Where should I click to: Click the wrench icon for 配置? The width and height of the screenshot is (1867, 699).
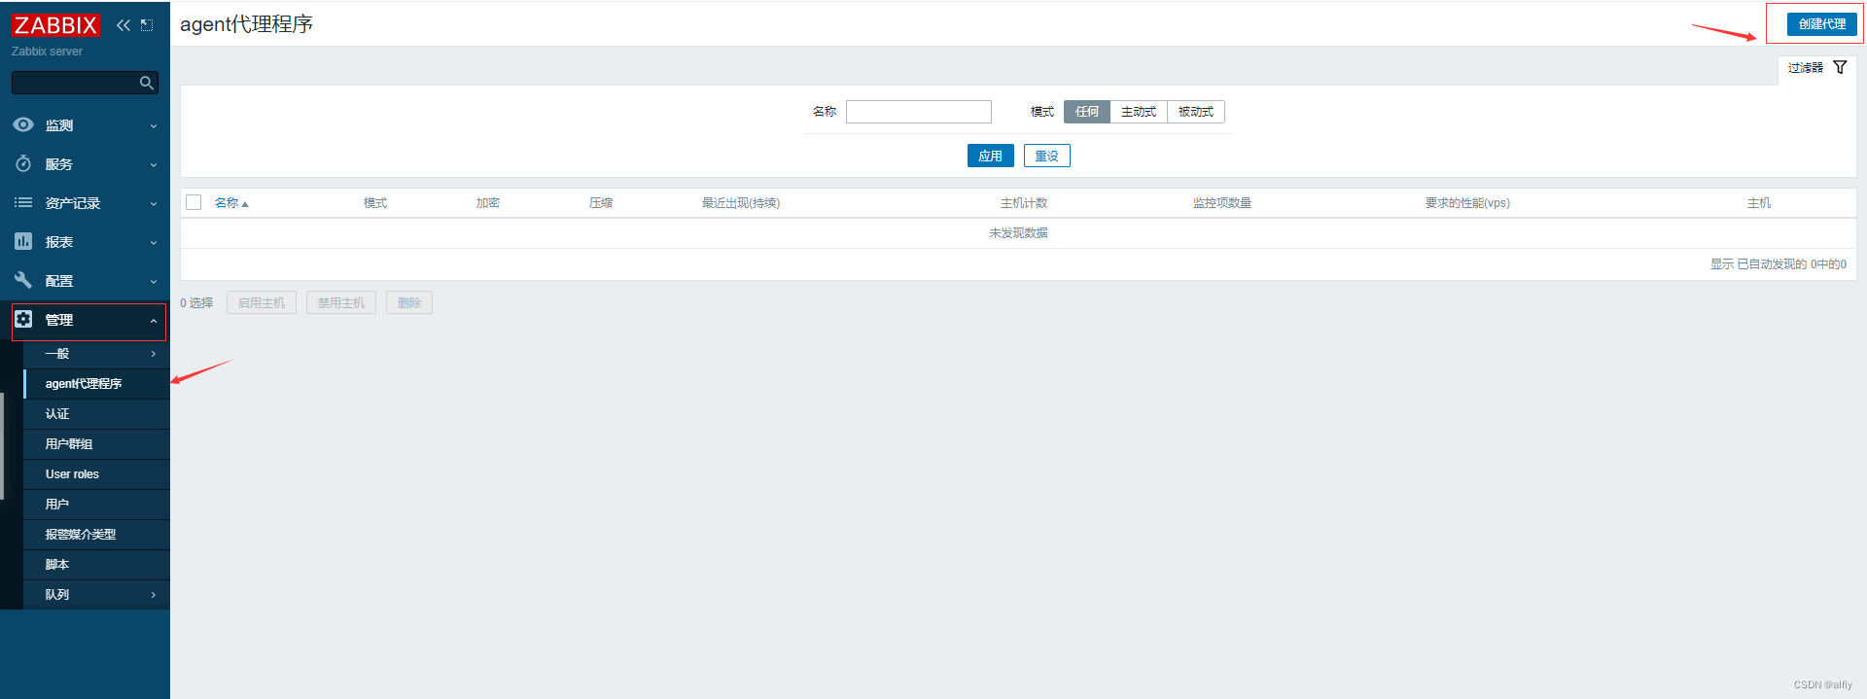tap(23, 280)
